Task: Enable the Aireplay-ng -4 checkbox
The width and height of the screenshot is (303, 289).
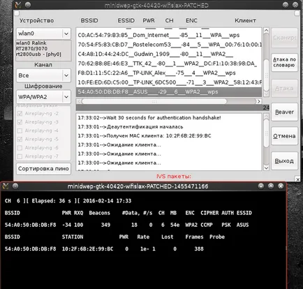Action: (x=20, y=131)
